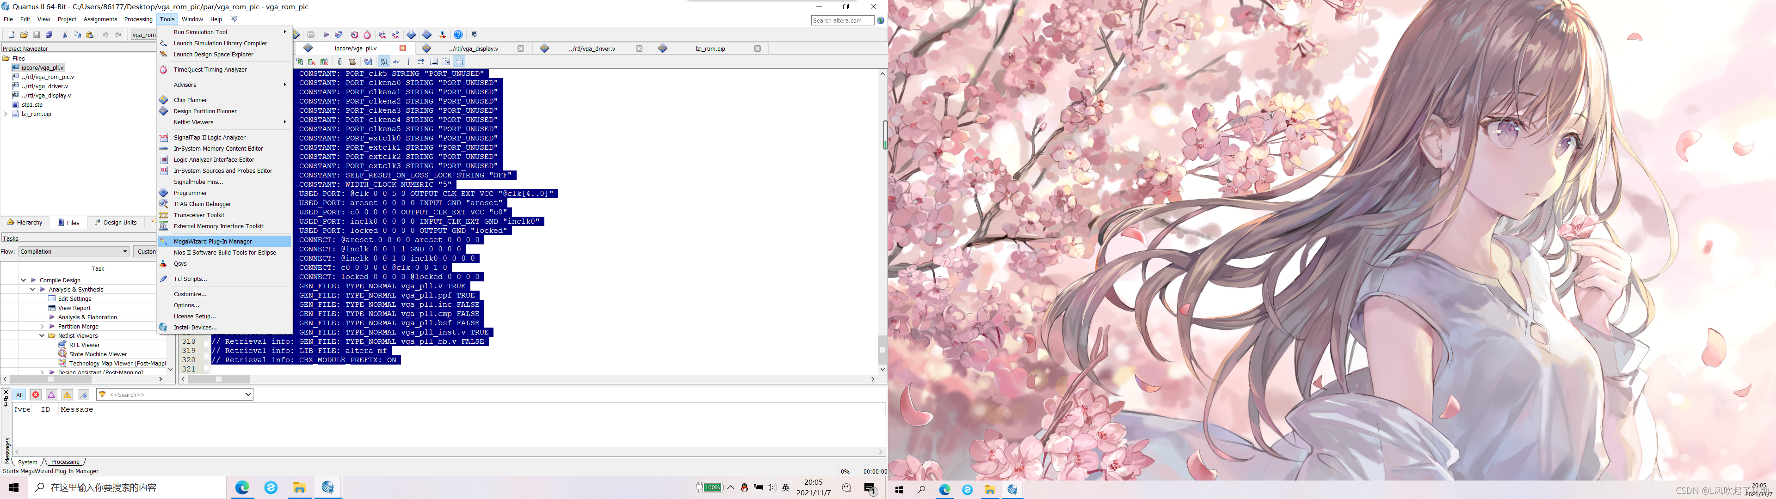Screen dimensions: 1776x499
Task: Toggle the error messages filter button
Action: click(x=36, y=395)
